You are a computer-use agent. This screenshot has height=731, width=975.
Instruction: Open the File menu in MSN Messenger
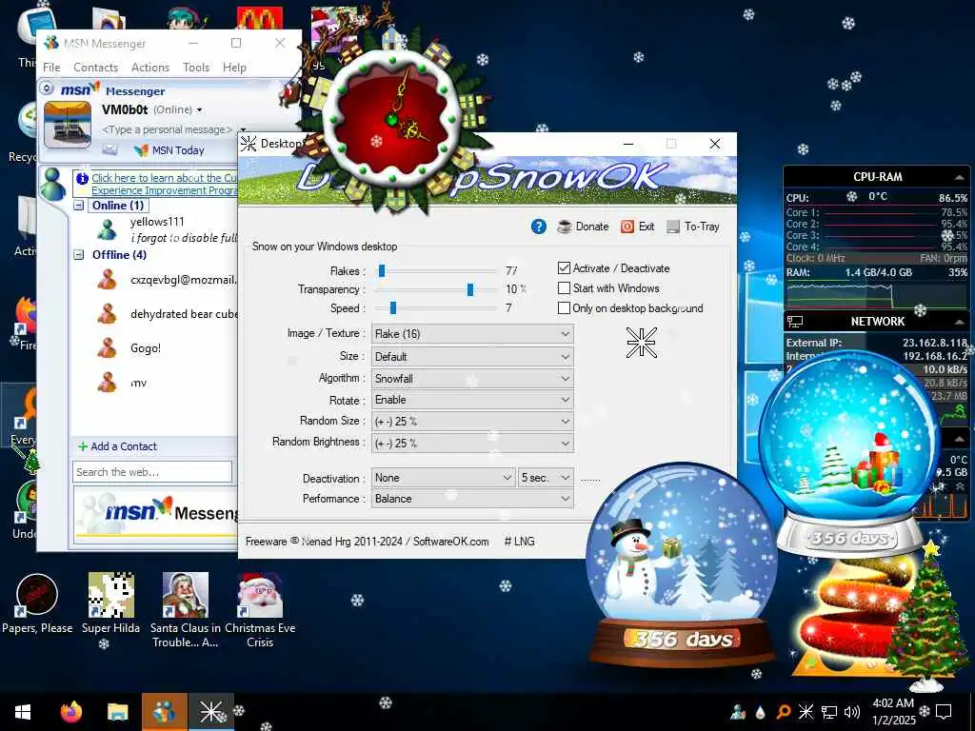[x=51, y=68]
